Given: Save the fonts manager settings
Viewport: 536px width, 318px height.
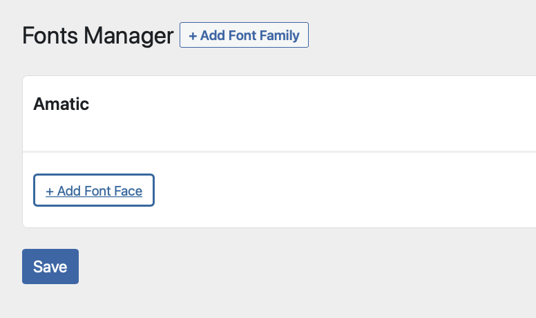Looking at the screenshot, I should [x=50, y=266].
